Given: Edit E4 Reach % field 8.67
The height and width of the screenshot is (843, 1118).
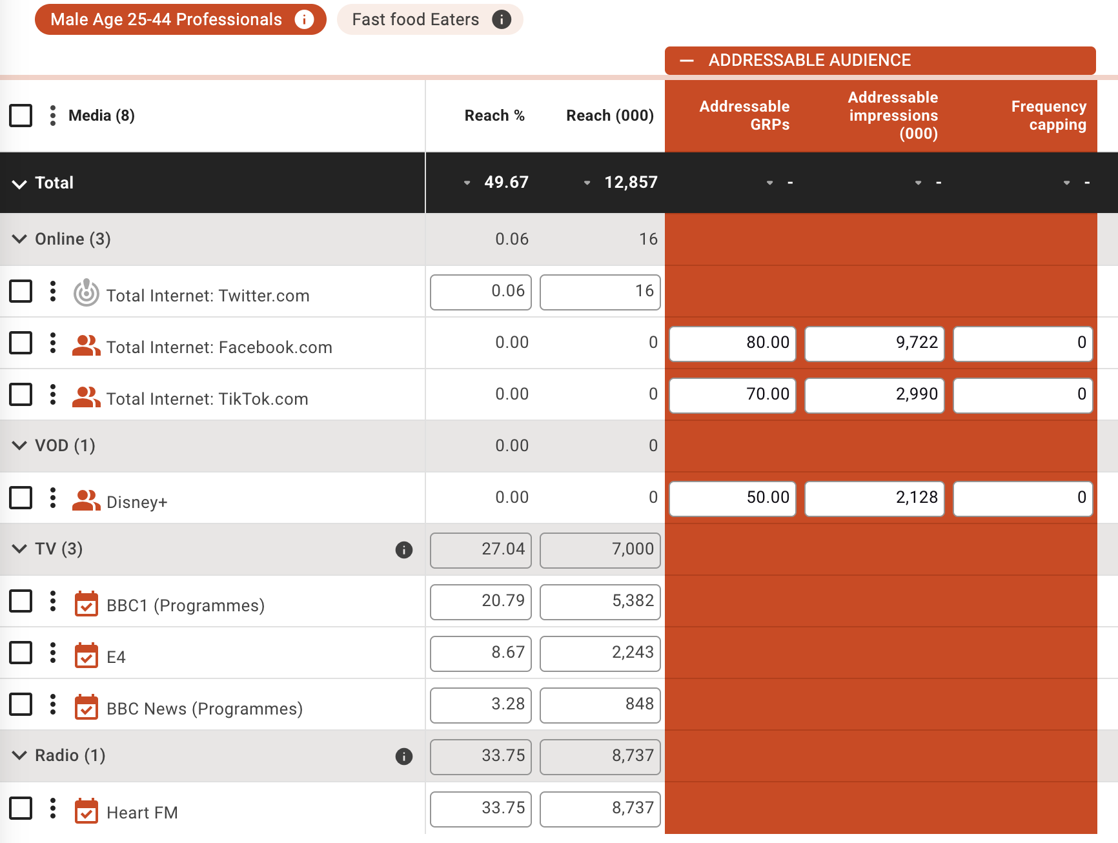Looking at the screenshot, I should pyautogui.click(x=481, y=654).
